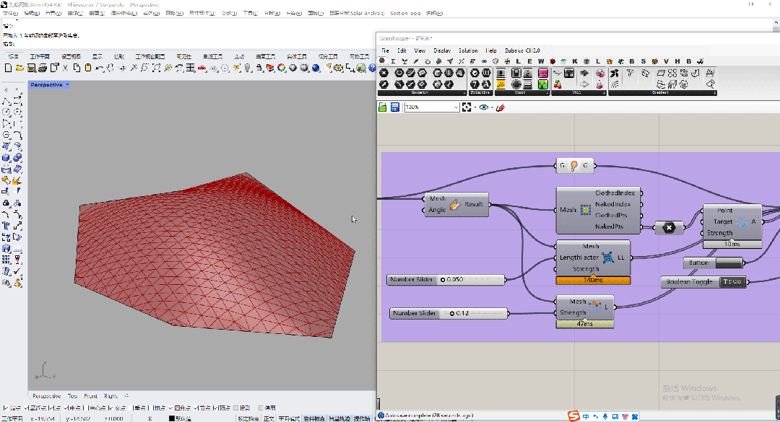Click Print icon in Rhino toolbar
The height and width of the screenshot is (422, 780).
click(43, 68)
